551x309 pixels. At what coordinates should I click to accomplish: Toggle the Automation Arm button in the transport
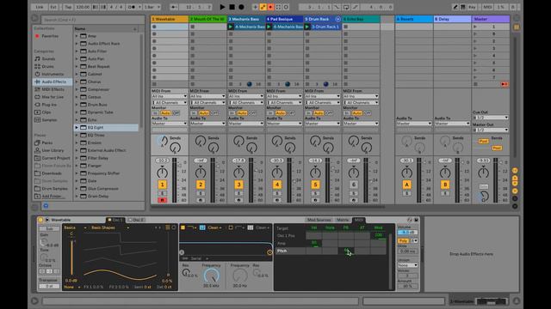[x=263, y=7]
